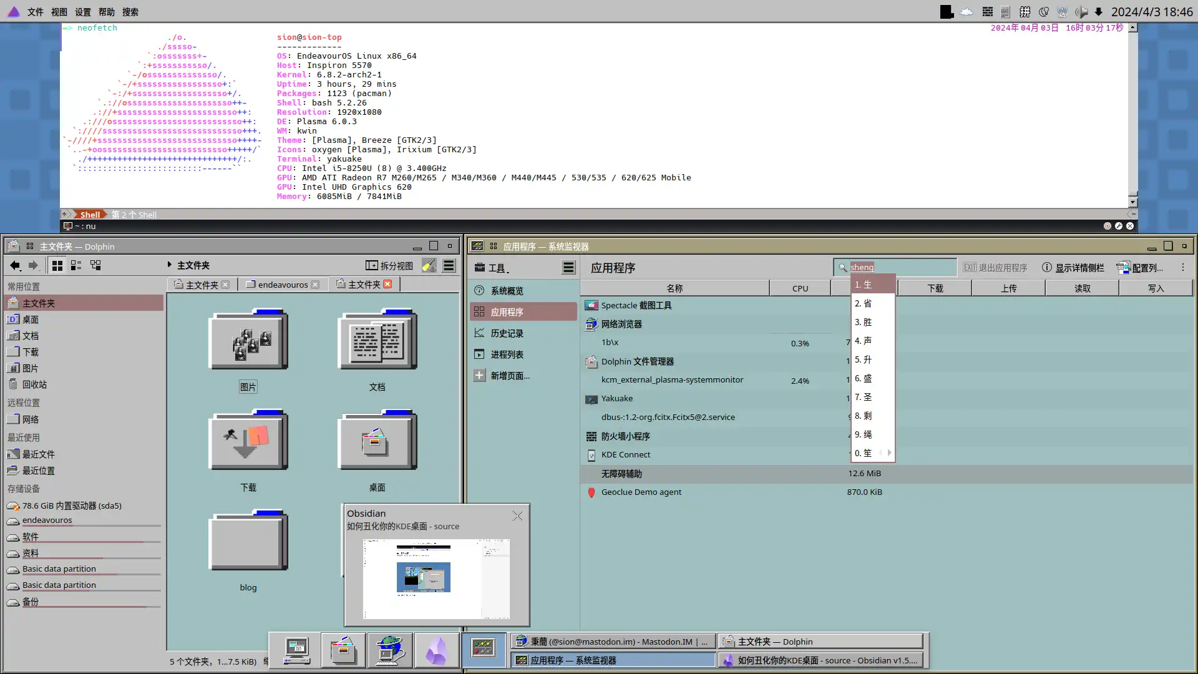The height and width of the screenshot is (674, 1198).
Task: Launch Obsidian from the taskbar dock
Action: pos(436,650)
